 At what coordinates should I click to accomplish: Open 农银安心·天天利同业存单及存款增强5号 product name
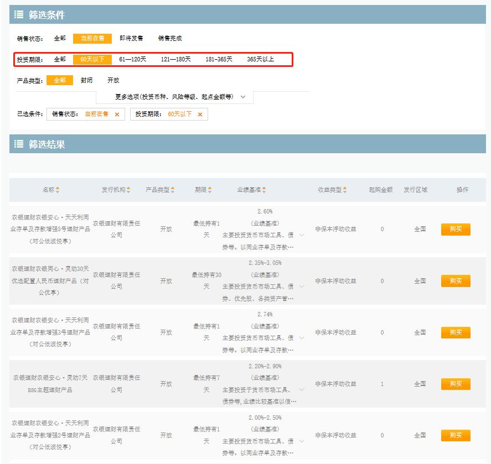(50, 230)
